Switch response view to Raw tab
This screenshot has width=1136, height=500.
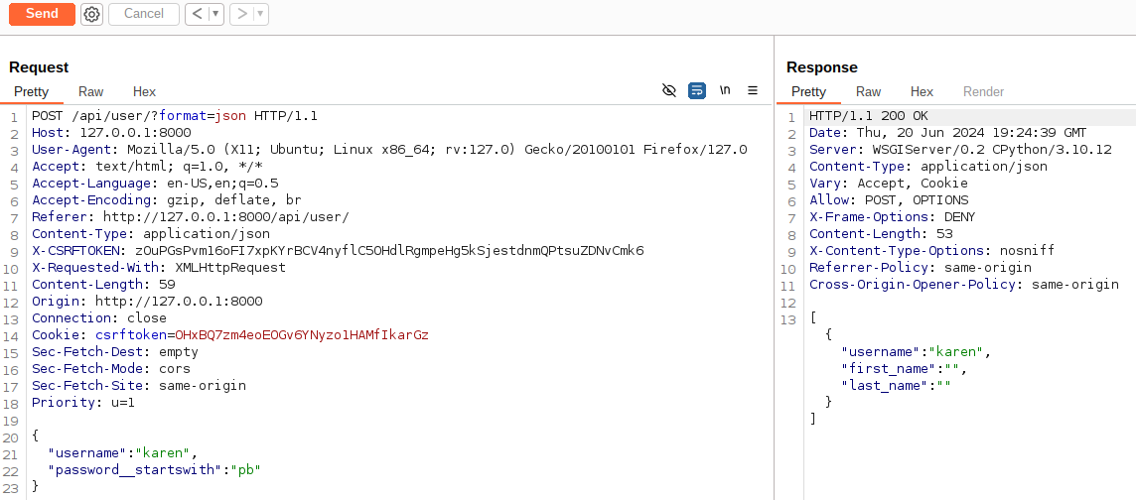(x=869, y=92)
